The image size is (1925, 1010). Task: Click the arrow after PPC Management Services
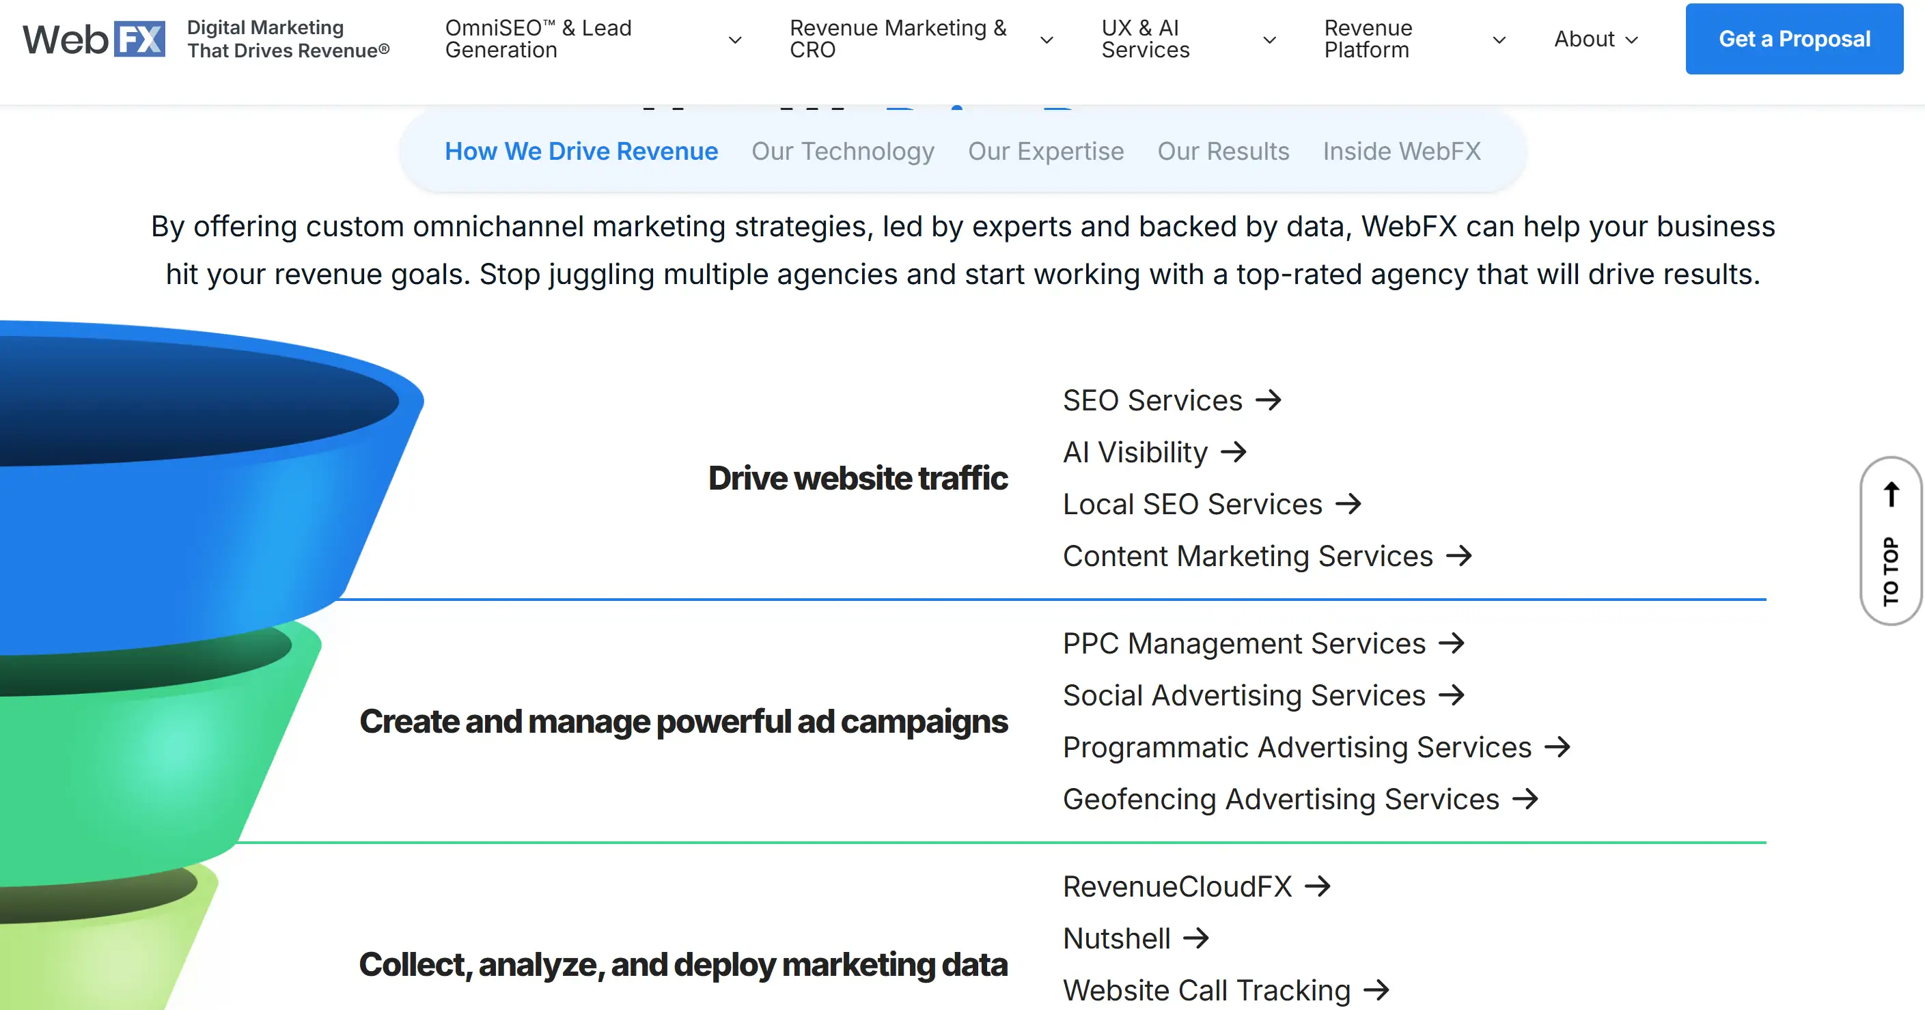click(x=1451, y=643)
